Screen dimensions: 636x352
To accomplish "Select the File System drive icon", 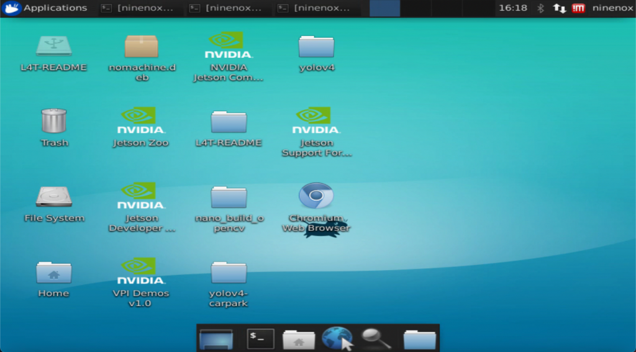I will pos(53,196).
